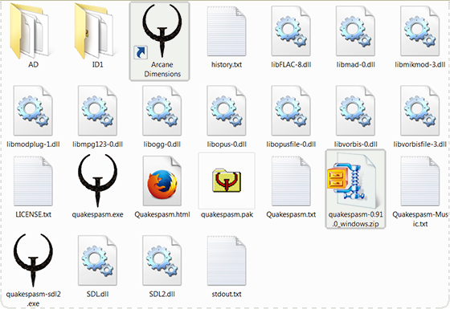Click the 'quakespasm-sdl2.exe' file name
Viewport: 450px width, 309px height.
point(33,299)
